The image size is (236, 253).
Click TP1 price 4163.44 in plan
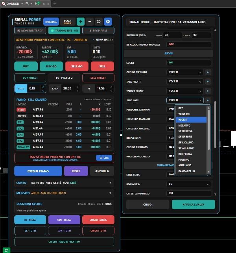38,122
